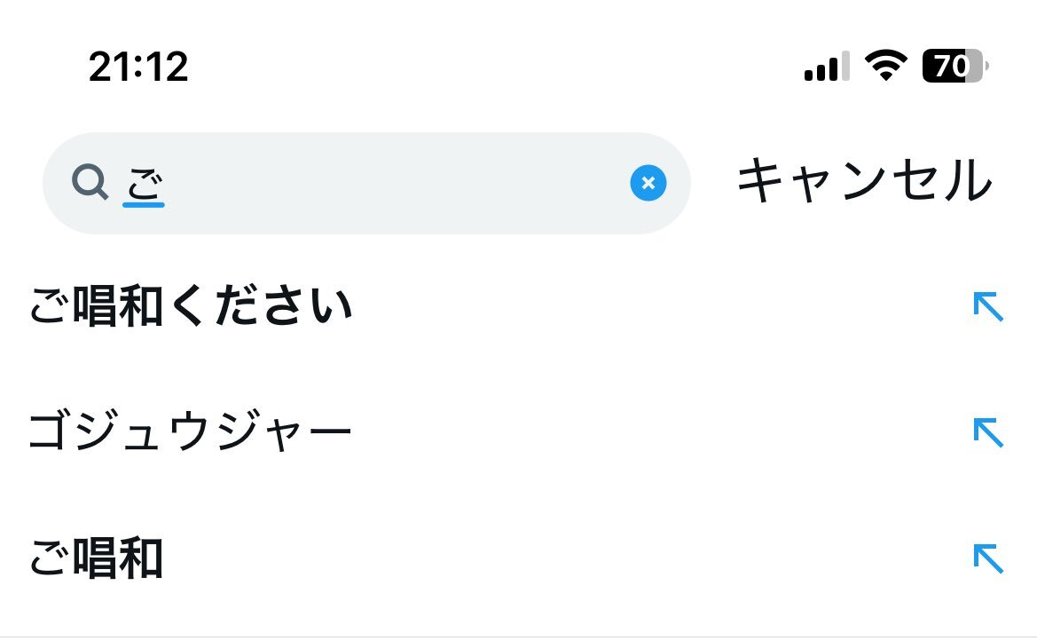Tap the arrow icon beside ゴジュウジャー
Viewport: 1037px width, 641px height.
point(987,433)
